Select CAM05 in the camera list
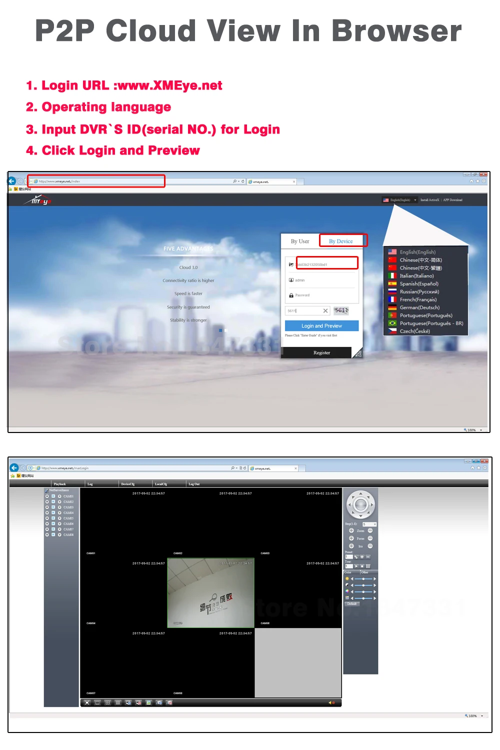This screenshot has height=750, width=500. pos(68,518)
